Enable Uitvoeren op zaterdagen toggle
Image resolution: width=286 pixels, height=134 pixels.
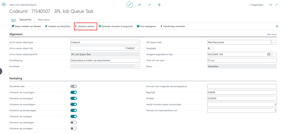(73, 122)
